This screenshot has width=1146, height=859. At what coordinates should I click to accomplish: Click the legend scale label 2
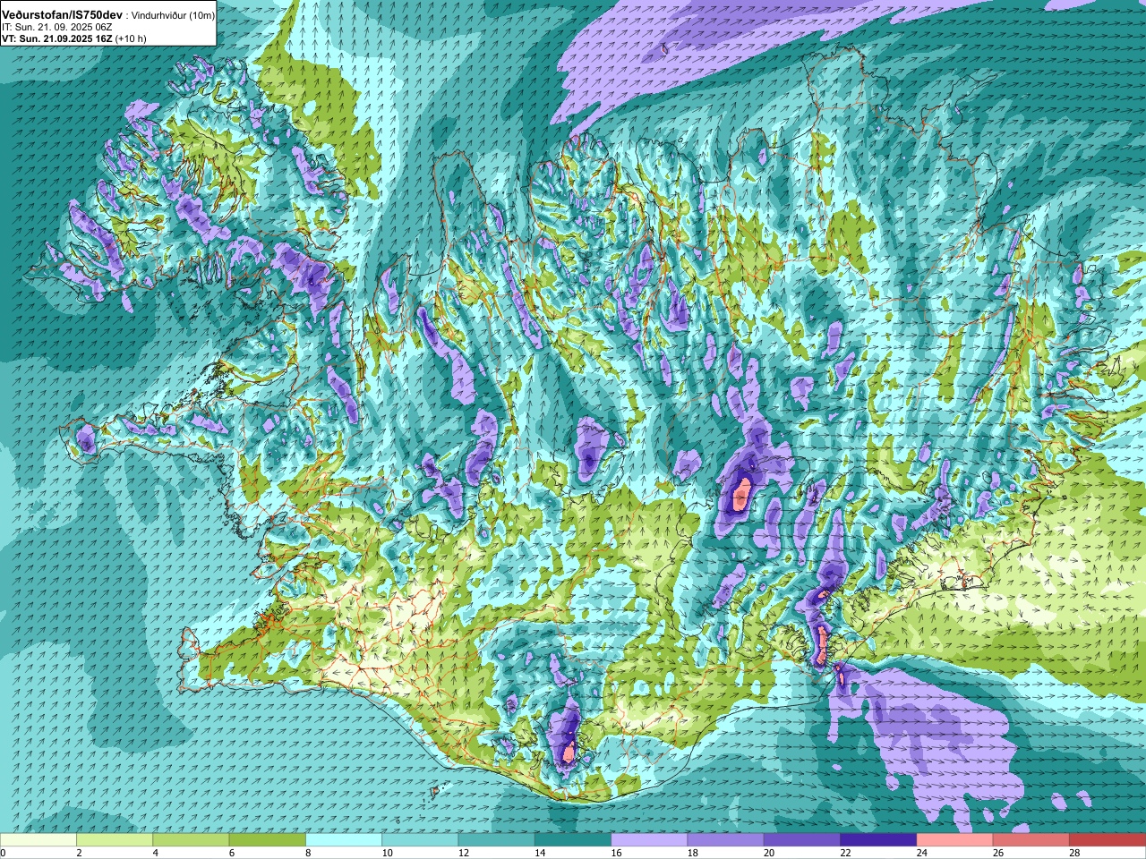80,853
